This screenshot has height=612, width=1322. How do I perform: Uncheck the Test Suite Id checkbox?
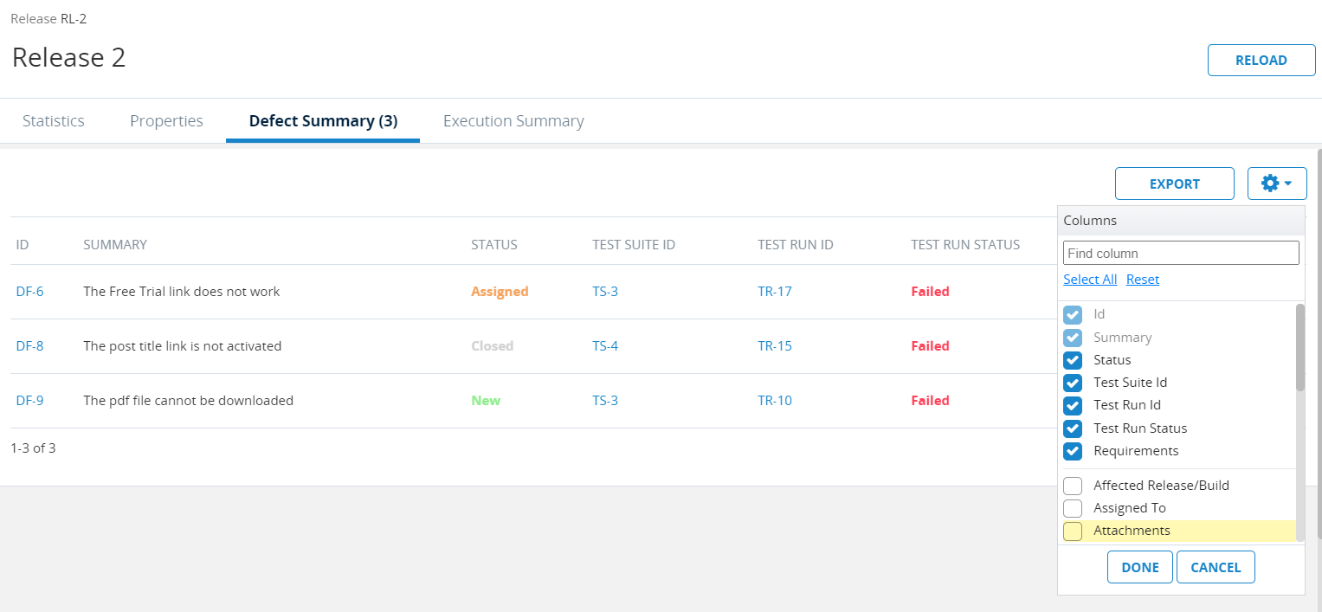click(x=1073, y=383)
